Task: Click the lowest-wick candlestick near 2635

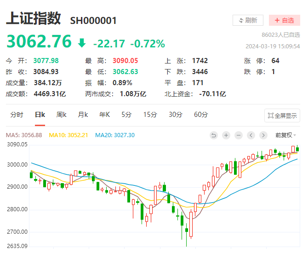Action: click(187, 230)
